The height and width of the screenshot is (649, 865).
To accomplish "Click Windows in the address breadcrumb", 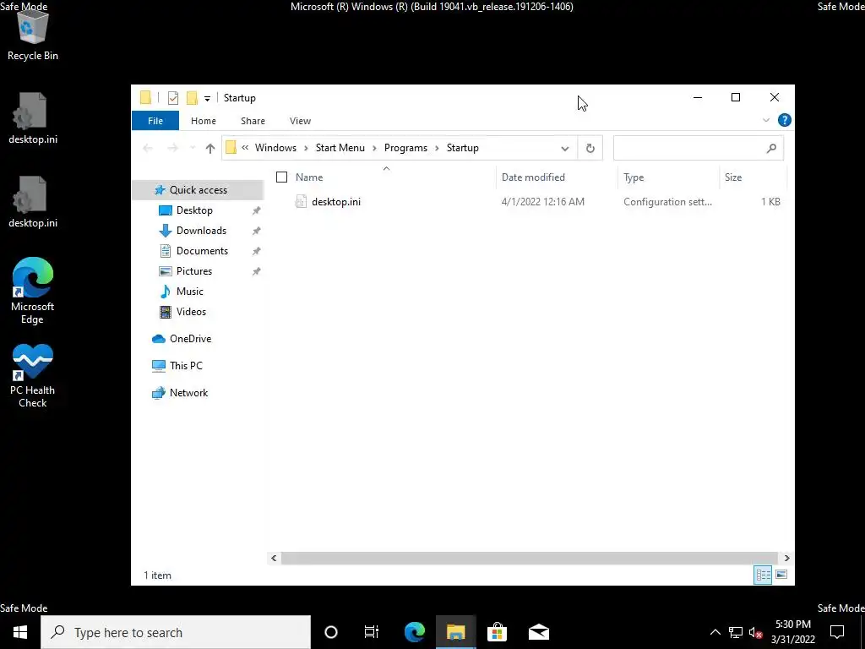I will click(275, 148).
